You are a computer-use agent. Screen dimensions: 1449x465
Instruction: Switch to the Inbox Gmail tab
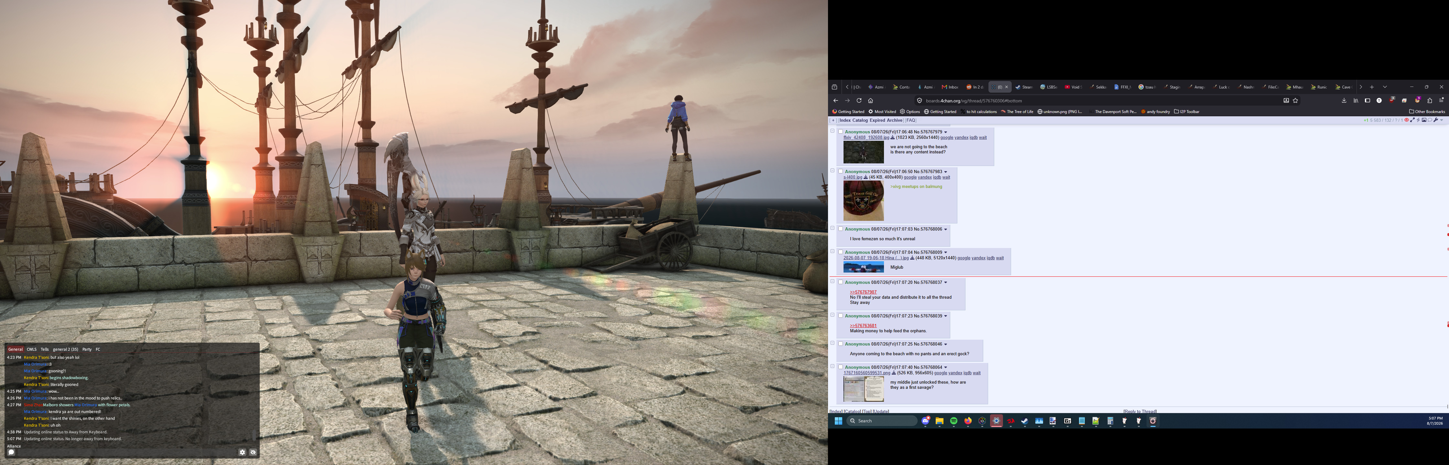(950, 87)
